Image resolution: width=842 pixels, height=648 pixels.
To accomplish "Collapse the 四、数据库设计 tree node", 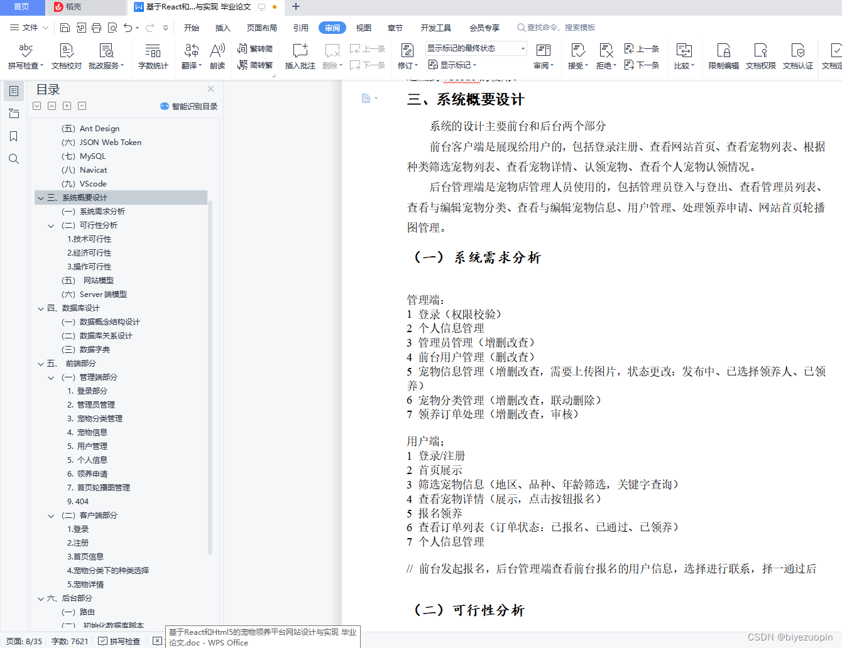I will pos(41,308).
